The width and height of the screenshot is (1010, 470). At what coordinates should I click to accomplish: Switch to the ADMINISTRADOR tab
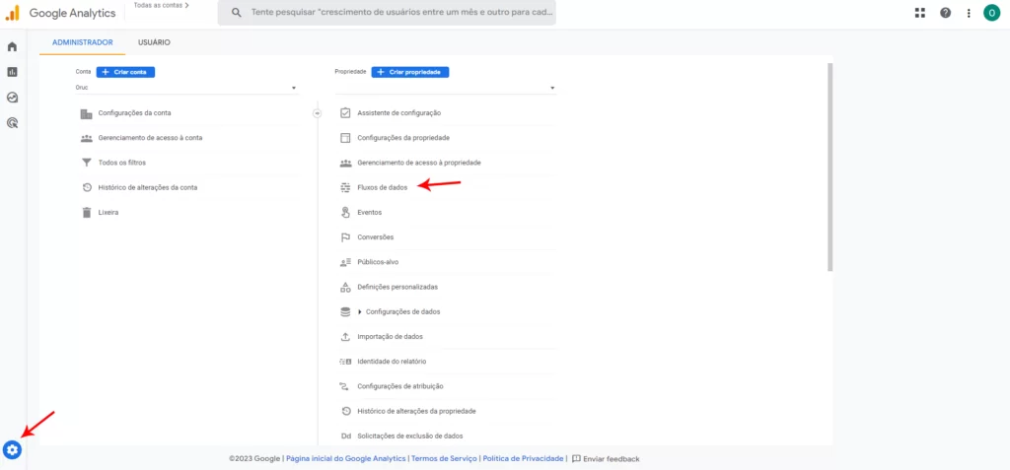click(83, 42)
